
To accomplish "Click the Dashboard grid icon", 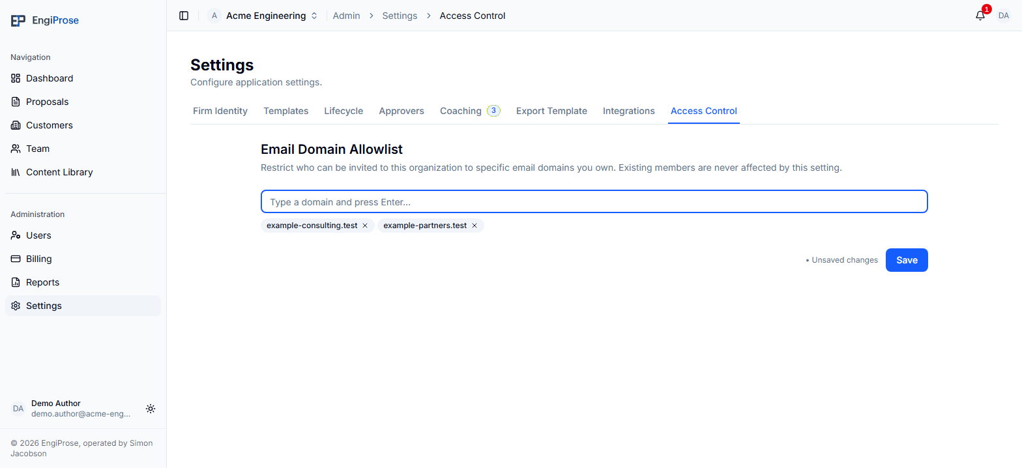I will pos(16,78).
